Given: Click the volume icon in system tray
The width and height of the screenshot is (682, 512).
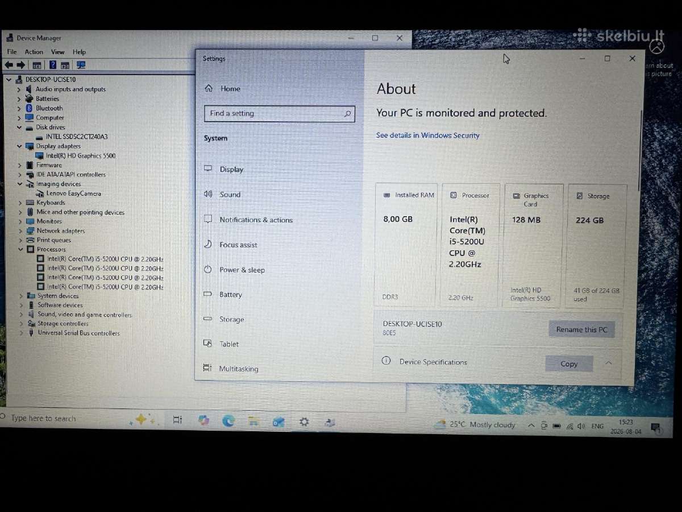Looking at the screenshot, I should [581, 426].
